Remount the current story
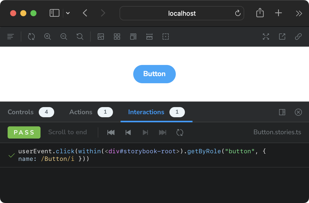Image resolution: width=309 pixels, height=203 pixels. point(31,37)
